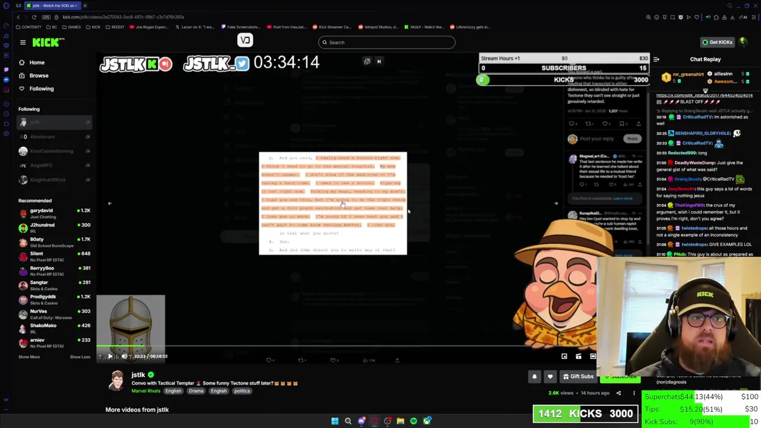Open Spotify from the taskbar
761x428 pixels.
[414, 421]
